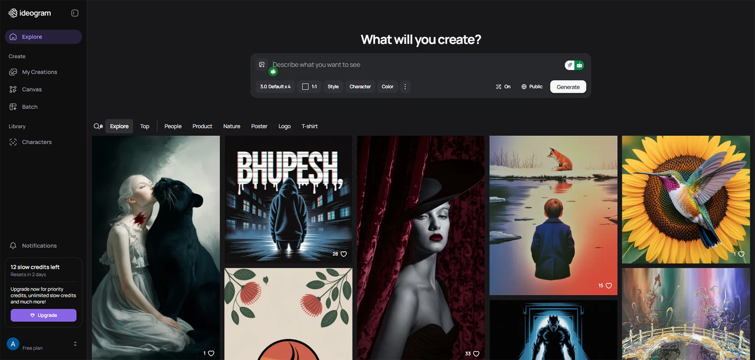The width and height of the screenshot is (755, 360).
Task: Click the purple Upgrade button
Action: point(44,315)
